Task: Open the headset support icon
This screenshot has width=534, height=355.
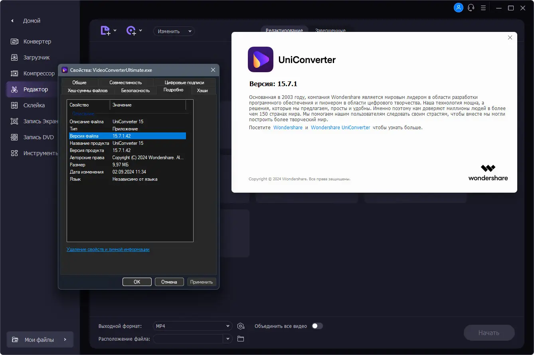Action: (x=471, y=8)
